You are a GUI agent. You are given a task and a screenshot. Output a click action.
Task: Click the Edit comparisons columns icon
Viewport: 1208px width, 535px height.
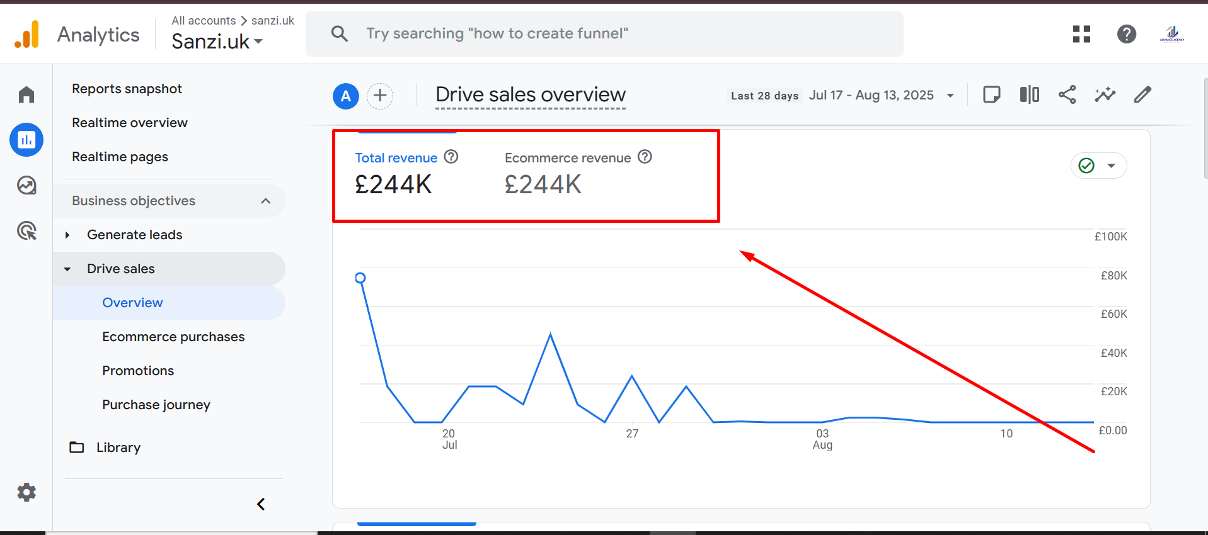coord(1029,95)
